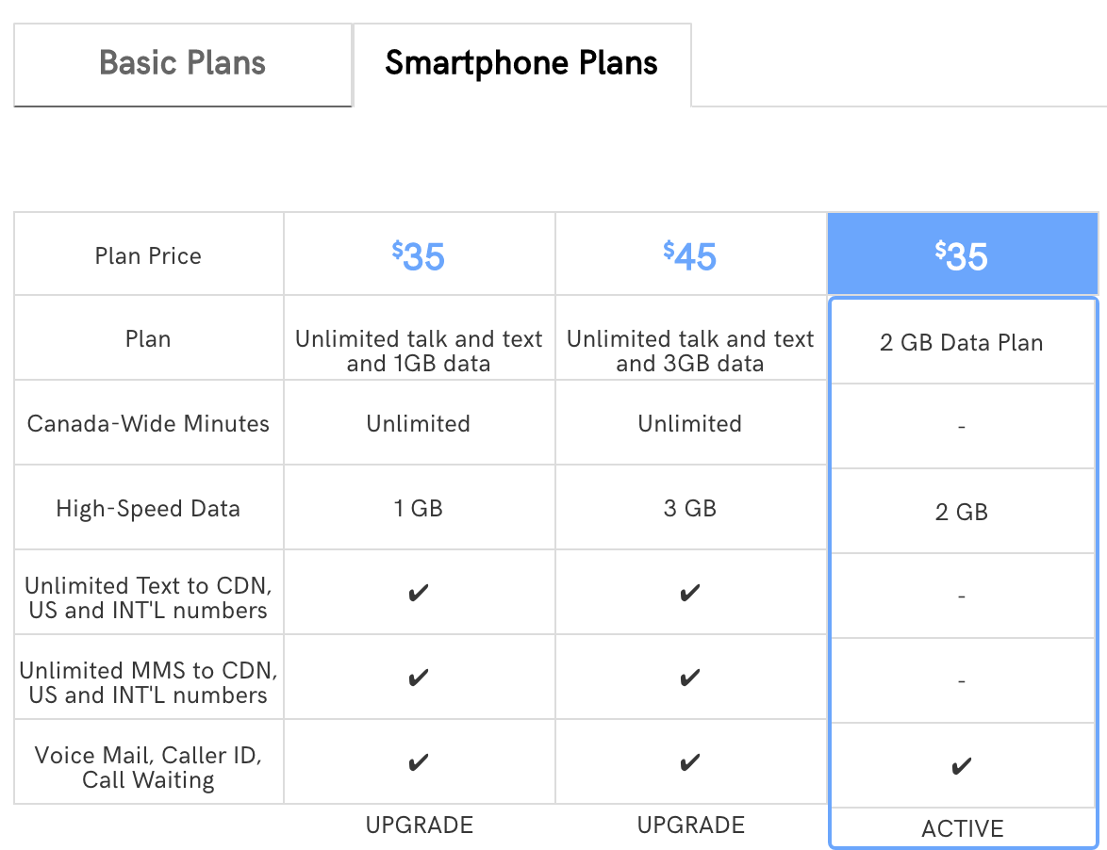This screenshot has height=850, width=1107.
Task: Click Unlimited MMS checkmark in 3GB plan column
Action: [x=690, y=678]
